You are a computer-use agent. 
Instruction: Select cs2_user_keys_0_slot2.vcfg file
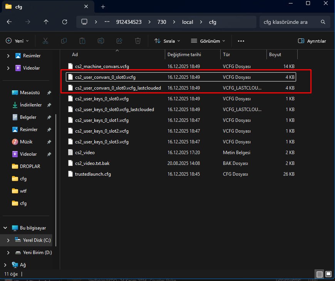[181, 131]
